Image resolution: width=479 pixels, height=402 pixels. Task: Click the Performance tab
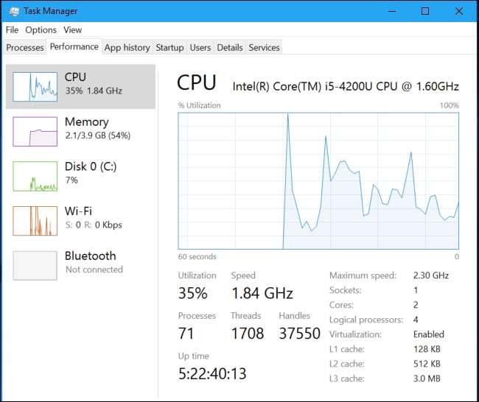(74, 47)
